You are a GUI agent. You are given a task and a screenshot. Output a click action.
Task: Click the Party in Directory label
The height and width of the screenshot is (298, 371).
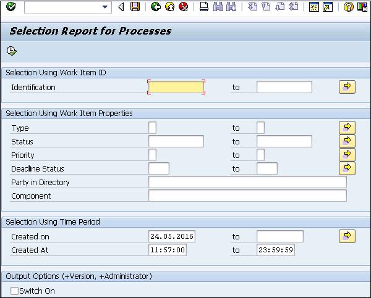pos(40,183)
